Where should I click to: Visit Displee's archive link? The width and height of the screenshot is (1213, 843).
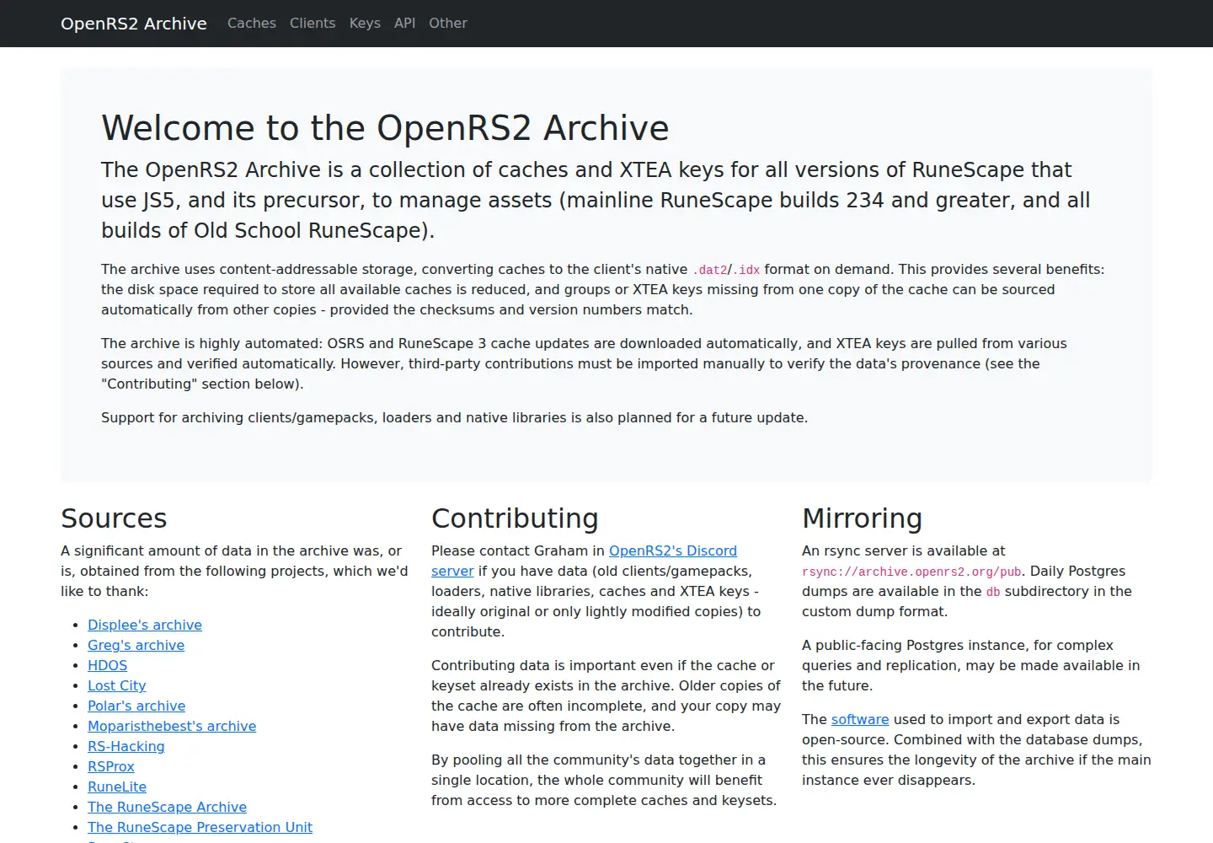pyautogui.click(x=145, y=625)
